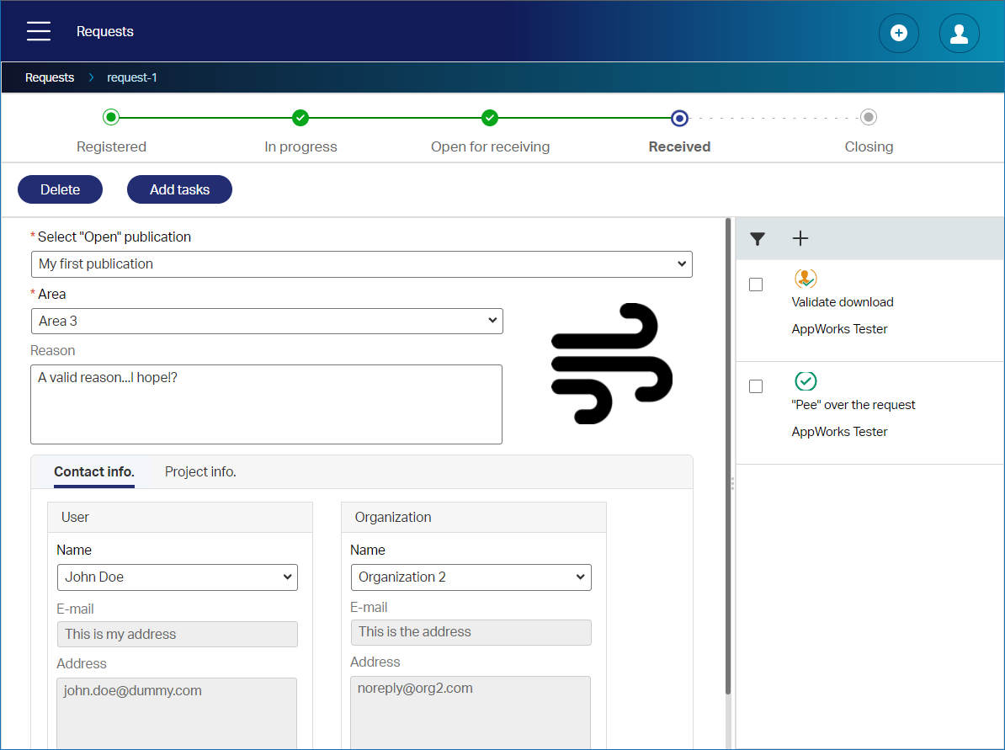Check the Validate download task checkbox

tap(756, 285)
